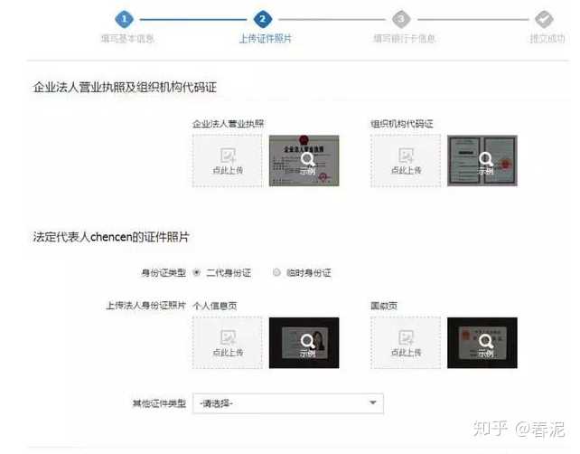The image size is (580, 454).
Task: Select 二代身份证 radio button
Action: pos(197,272)
